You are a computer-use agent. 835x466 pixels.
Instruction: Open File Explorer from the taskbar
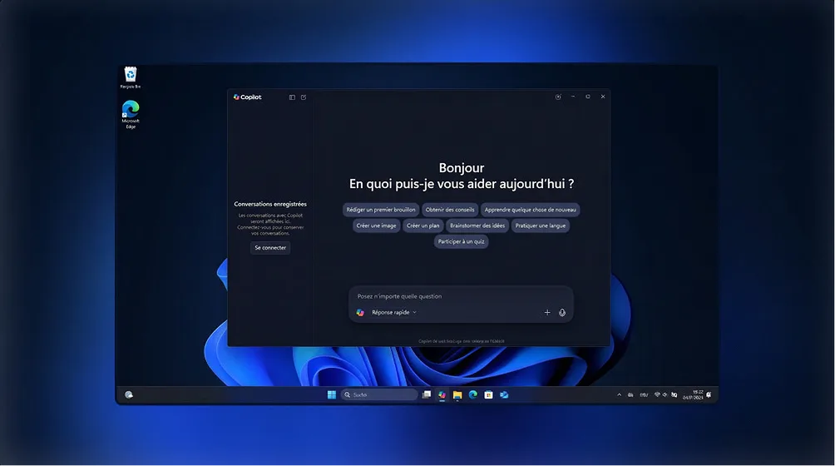457,394
